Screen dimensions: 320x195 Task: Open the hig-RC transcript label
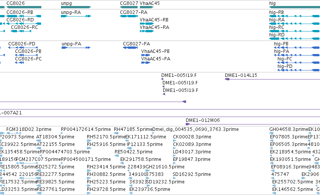(276, 27)
